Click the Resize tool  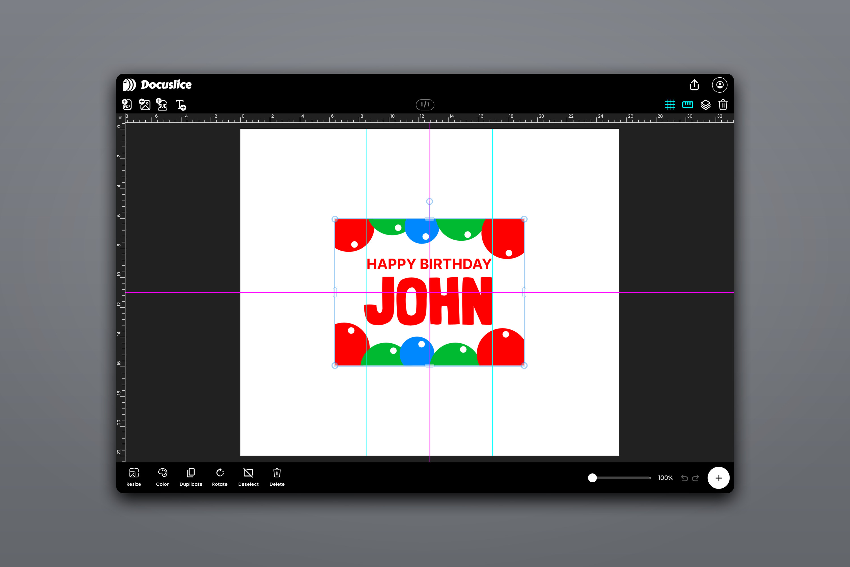coord(134,477)
